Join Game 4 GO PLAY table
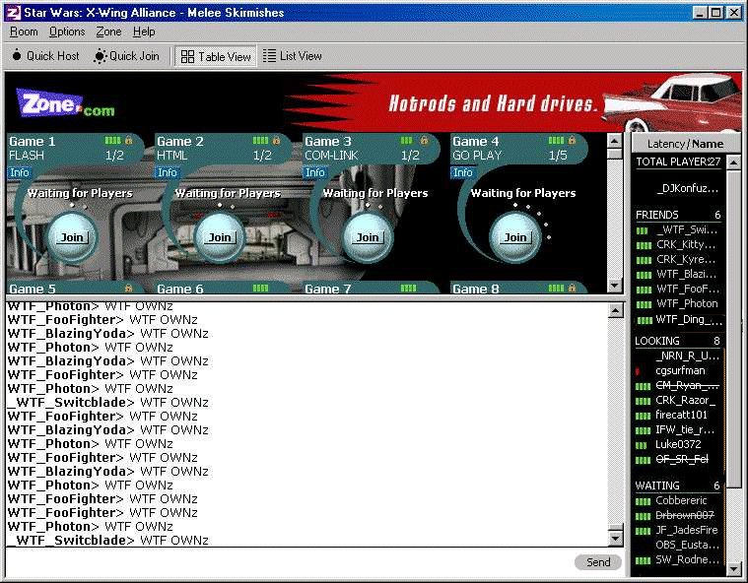This screenshot has height=583, width=748. pyautogui.click(x=515, y=237)
